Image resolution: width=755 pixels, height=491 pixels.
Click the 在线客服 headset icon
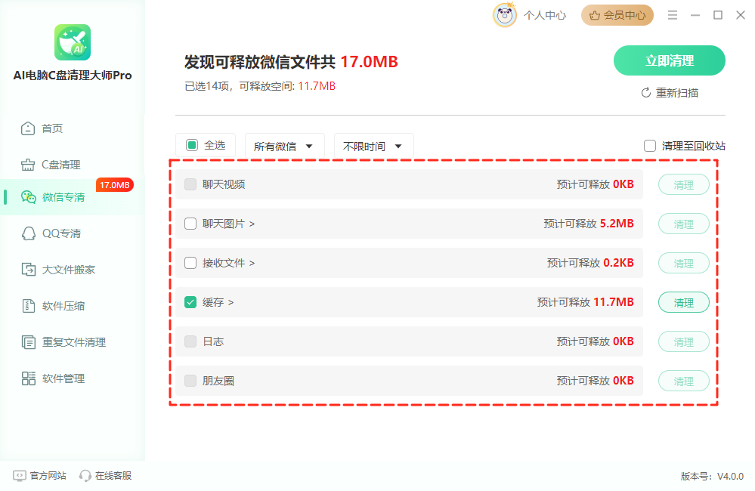85,476
